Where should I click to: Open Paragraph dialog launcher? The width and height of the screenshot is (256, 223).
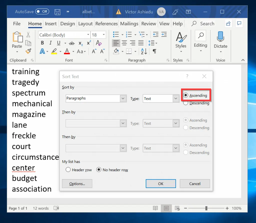(168, 60)
